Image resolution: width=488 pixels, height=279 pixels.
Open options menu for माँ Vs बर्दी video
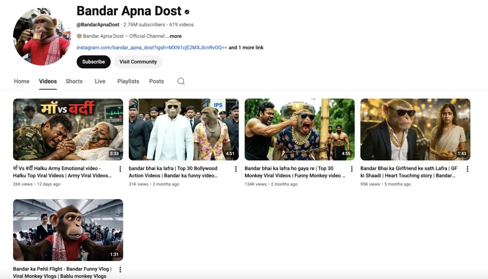point(120,169)
